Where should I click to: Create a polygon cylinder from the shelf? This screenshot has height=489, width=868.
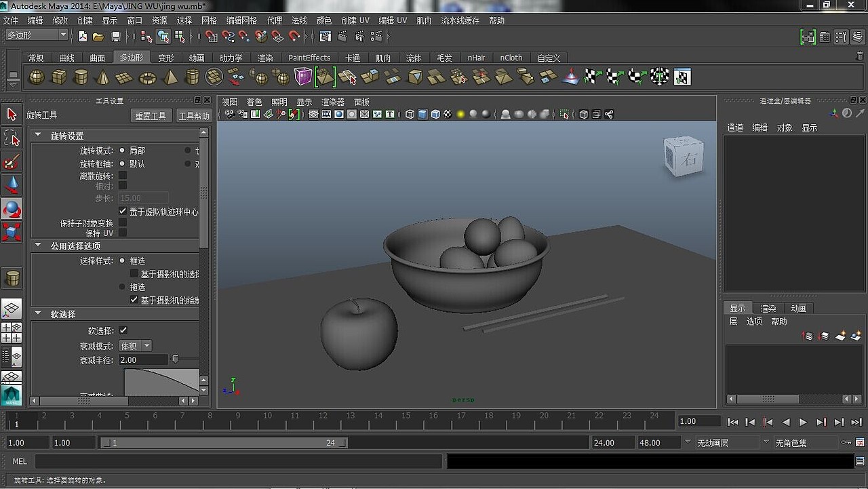click(81, 77)
